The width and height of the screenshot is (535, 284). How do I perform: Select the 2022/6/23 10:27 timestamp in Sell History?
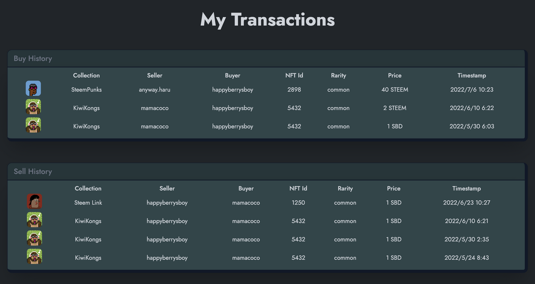(x=466, y=202)
